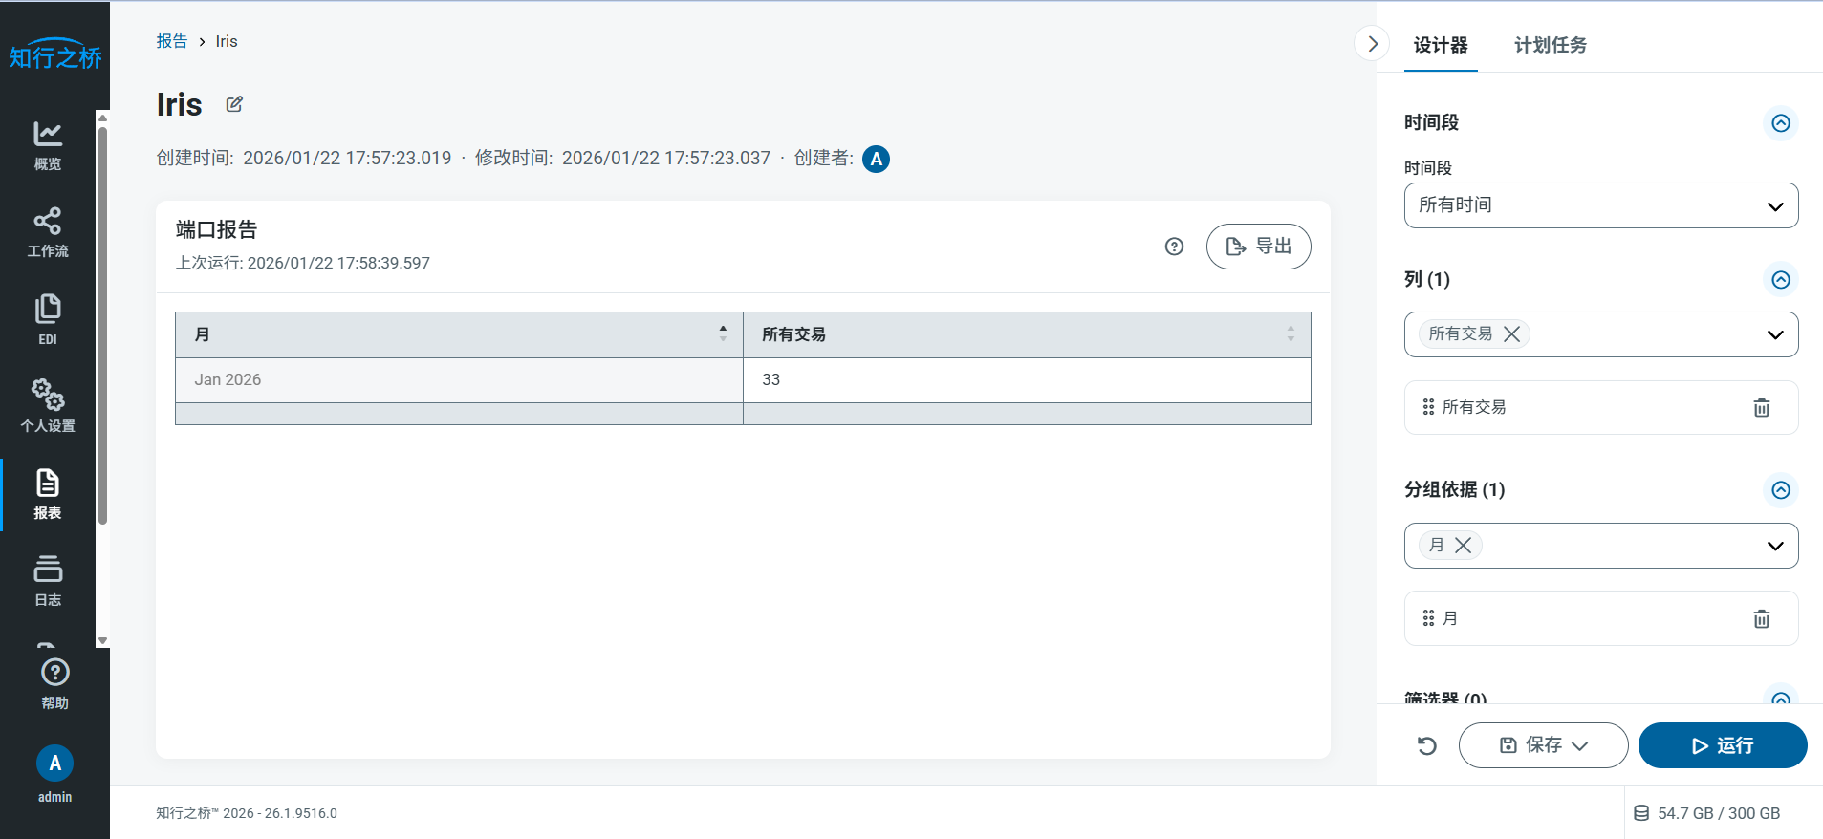Open 个人设置 personal settings icon
Screen dimensions: 1823x839
pyautogui.click(x=48, y=405)
